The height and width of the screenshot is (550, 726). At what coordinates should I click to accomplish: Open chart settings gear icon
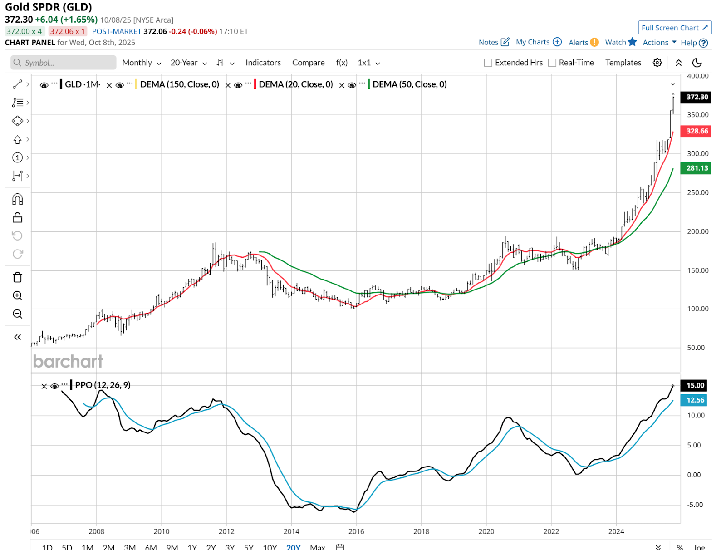point(657,63)
